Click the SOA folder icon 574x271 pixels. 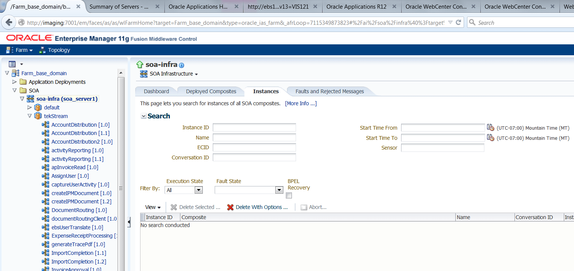23,91
